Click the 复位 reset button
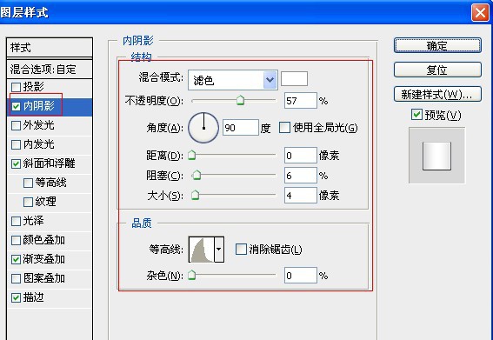 (437, 70)
